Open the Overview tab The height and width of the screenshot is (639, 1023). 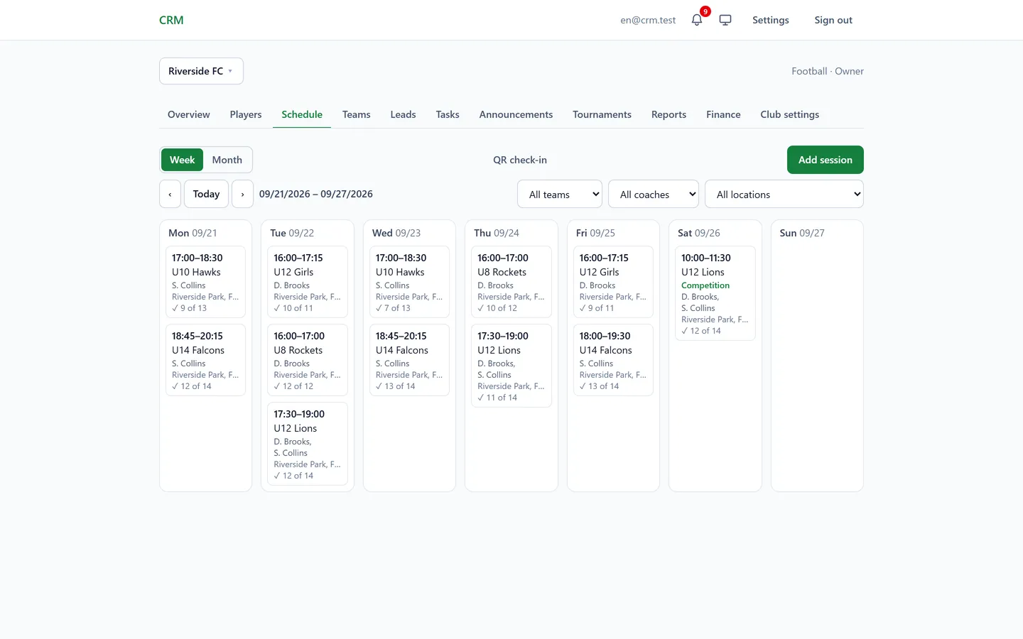click(189, 114)
